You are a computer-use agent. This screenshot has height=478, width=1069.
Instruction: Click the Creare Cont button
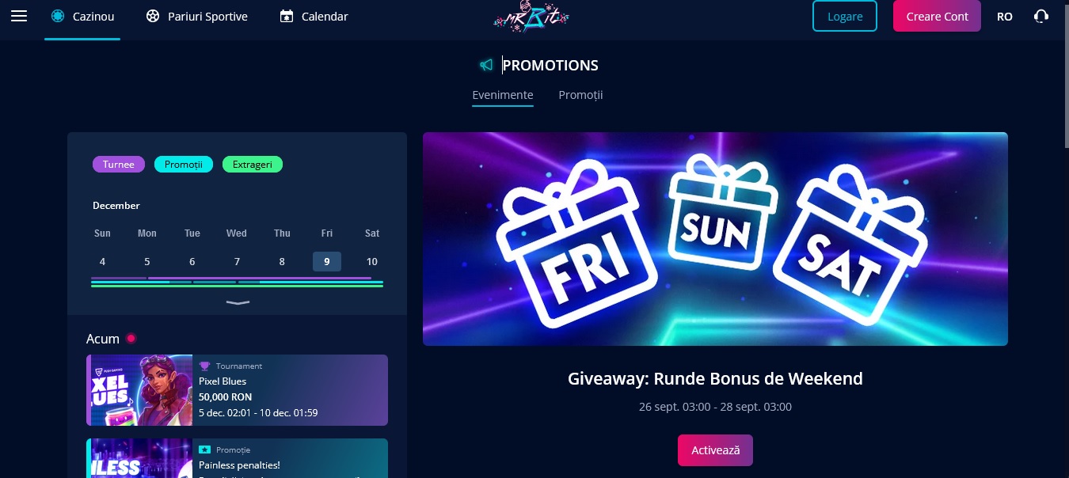(937, 16)
